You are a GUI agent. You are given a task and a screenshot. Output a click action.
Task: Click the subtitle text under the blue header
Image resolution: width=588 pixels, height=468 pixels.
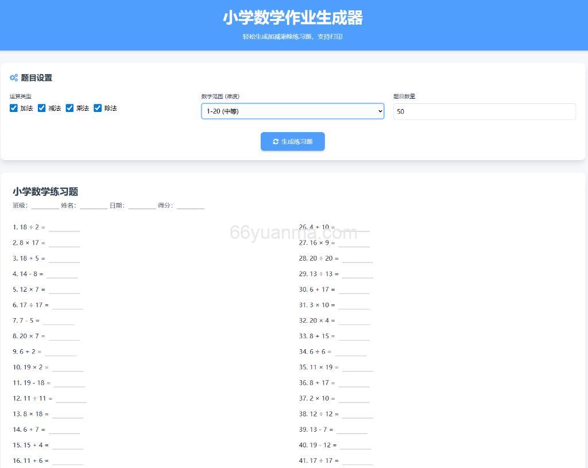pyautogui.click(x=293, y=36)
